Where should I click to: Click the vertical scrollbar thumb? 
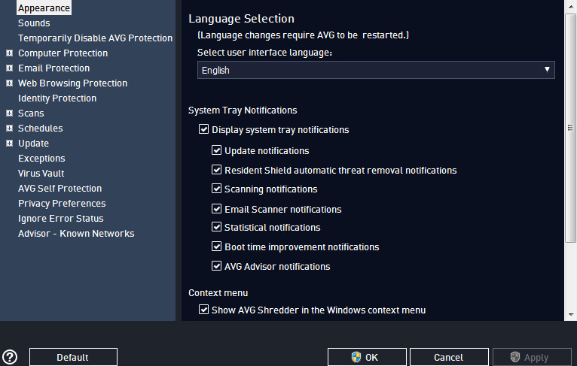click(x=570, y=127)
